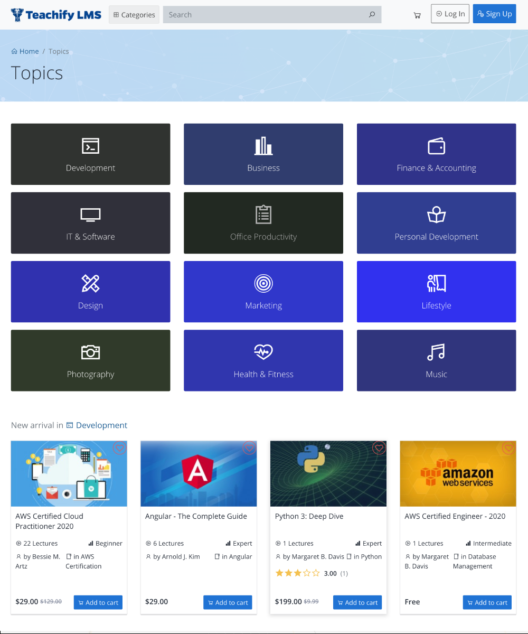
Task: Navigate to Home via the breadcrumb
Action: click(x=25, y=51)
